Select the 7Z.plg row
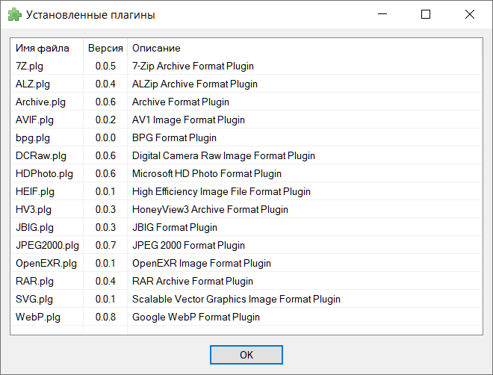The image size is (493, 375). (x=246, y=66)
